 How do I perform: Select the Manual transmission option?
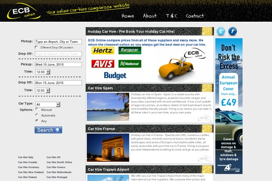[x=37, y=109]
